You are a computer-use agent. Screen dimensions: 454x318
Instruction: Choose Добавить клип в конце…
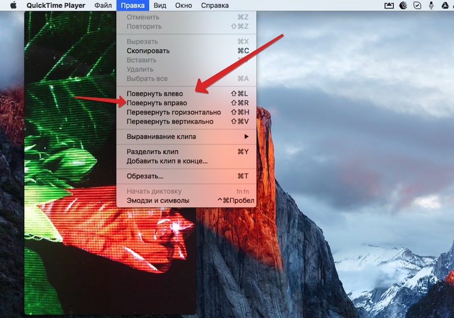point(186,161)
